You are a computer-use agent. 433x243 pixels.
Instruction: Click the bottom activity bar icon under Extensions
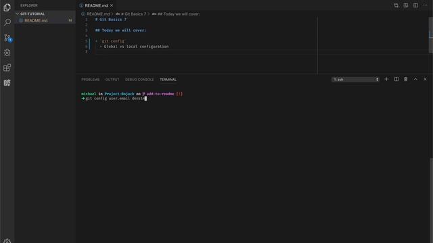(x=7, y=82)
